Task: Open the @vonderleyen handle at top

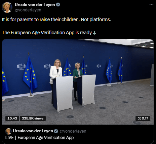Action: click(28, 10)
